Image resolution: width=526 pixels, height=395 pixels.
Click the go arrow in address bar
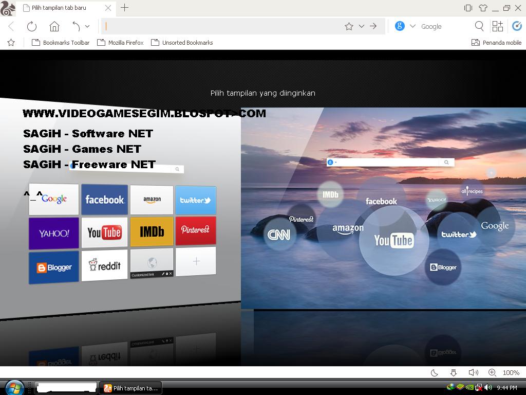[373, 26]
